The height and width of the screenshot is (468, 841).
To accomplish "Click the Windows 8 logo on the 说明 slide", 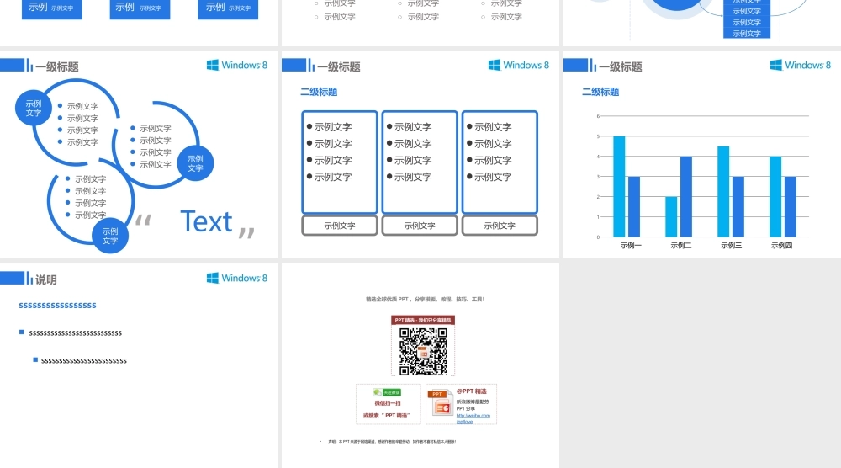I will tap(237, 278).
